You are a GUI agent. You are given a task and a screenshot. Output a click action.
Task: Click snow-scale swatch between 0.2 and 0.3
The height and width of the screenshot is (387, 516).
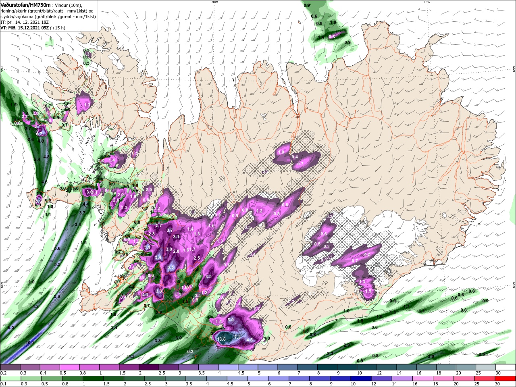click(x=10, y=367)
